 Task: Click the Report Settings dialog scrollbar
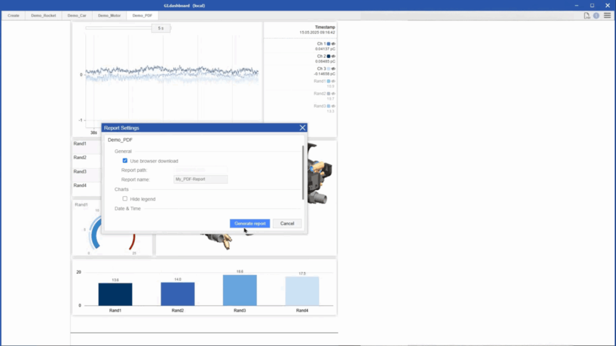(x=303, y=172)
